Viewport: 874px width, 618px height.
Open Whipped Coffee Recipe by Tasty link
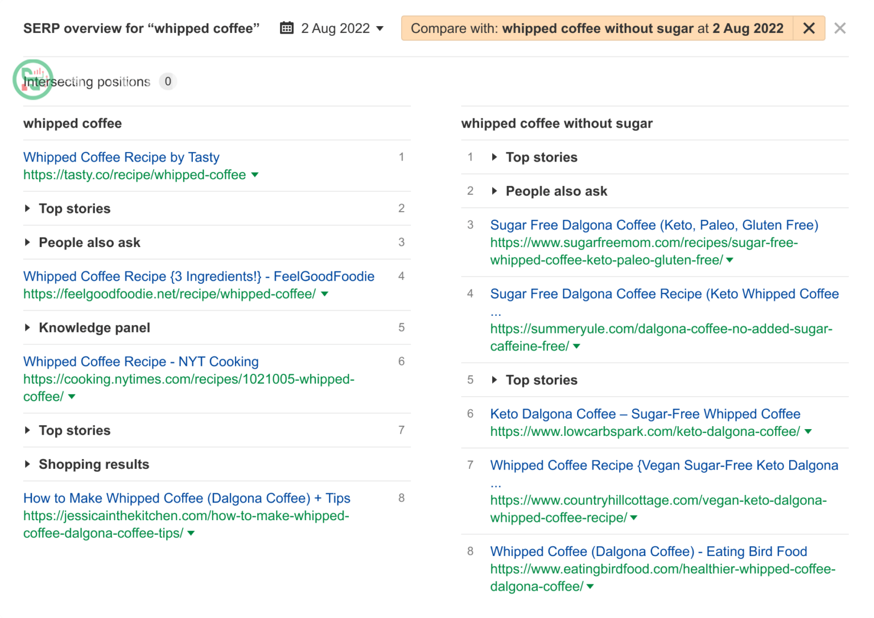tap(121, 157)
